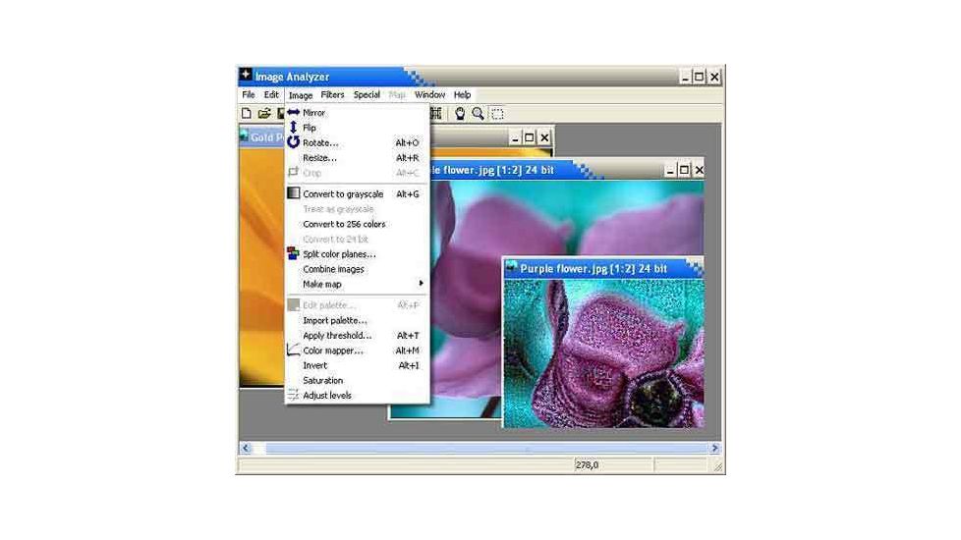
Task: Click the 278,0 coordinates in status bar
Action: [x=588, y=465]
